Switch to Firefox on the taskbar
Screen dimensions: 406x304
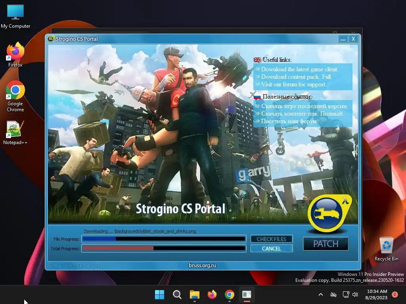pos(212,294)
